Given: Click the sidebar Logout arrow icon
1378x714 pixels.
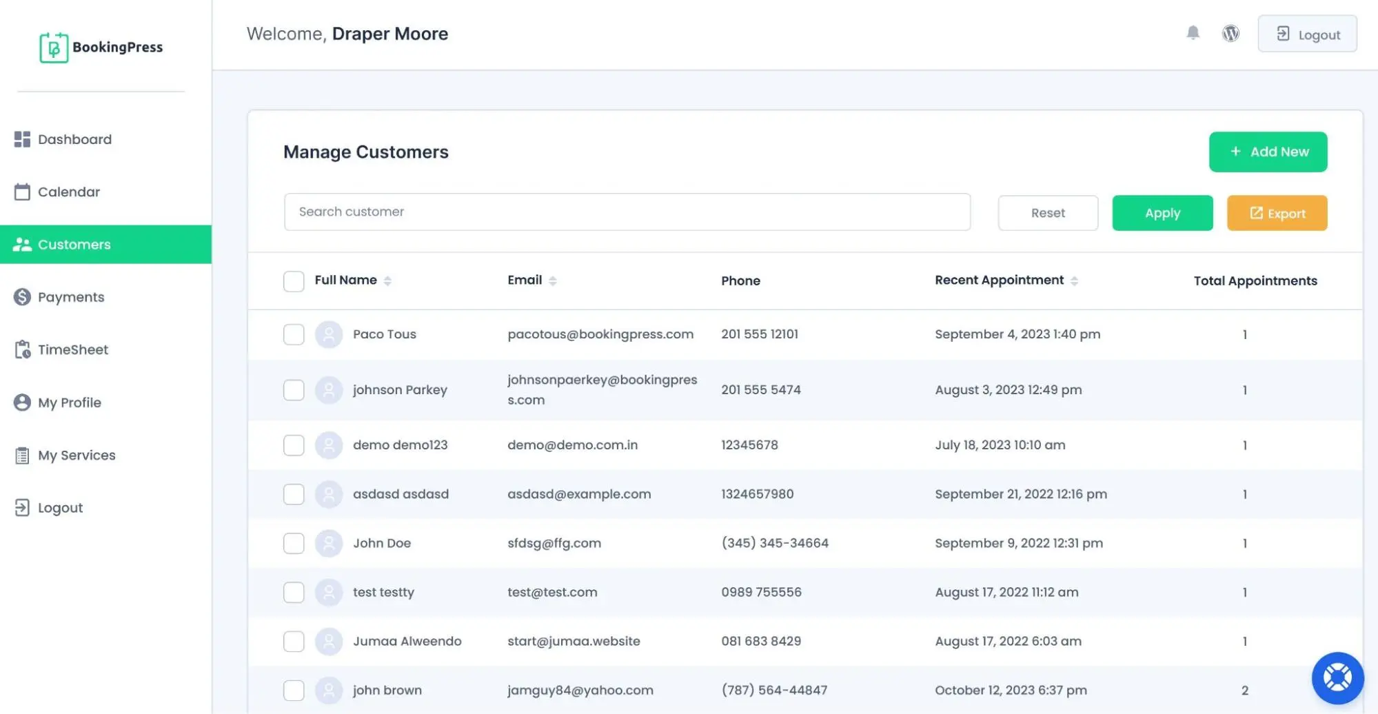Looking at the screenshot, I should click(22, 508).
